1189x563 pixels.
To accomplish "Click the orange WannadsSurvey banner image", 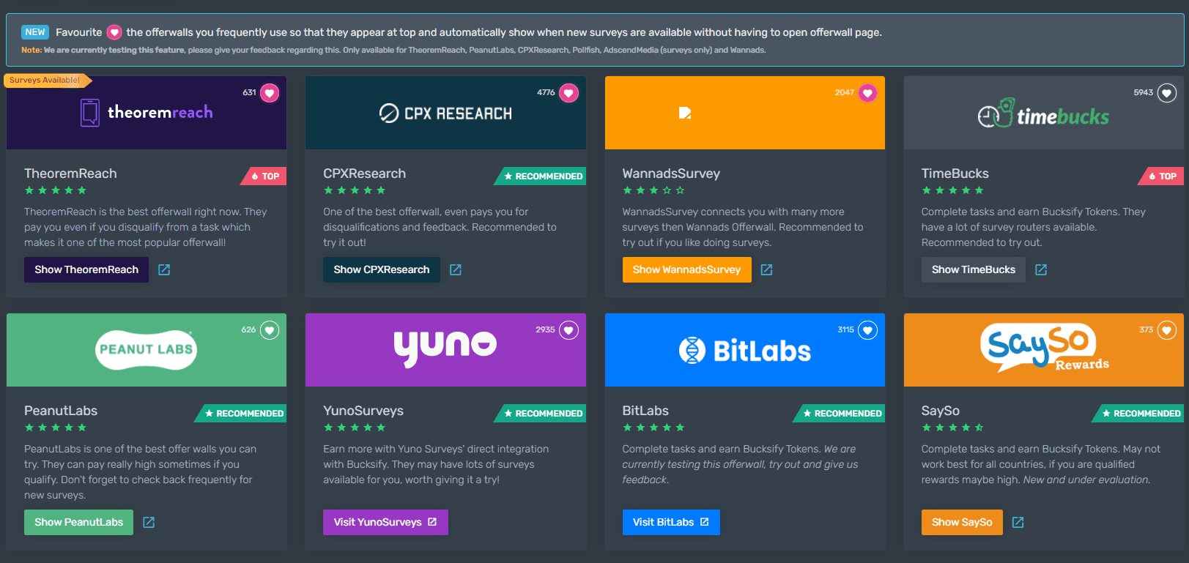I will point(745,113).
